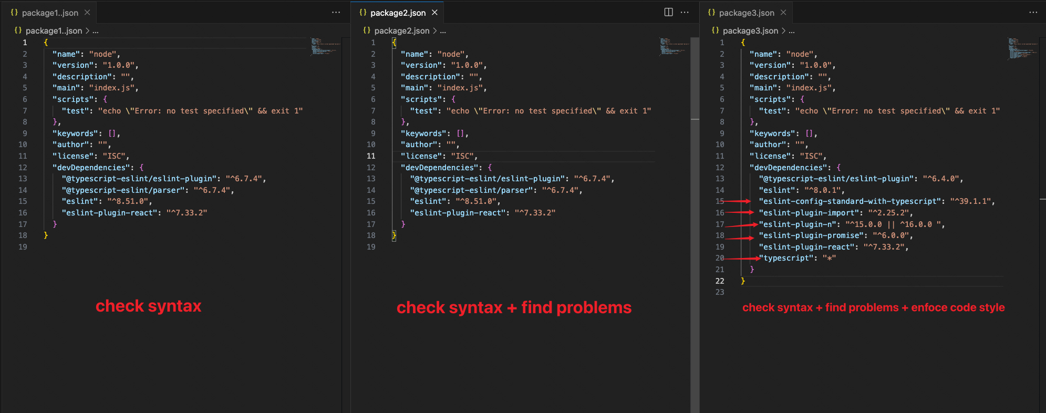Click "eslint": "^8.0.1" line in package3

click(802, 190)
